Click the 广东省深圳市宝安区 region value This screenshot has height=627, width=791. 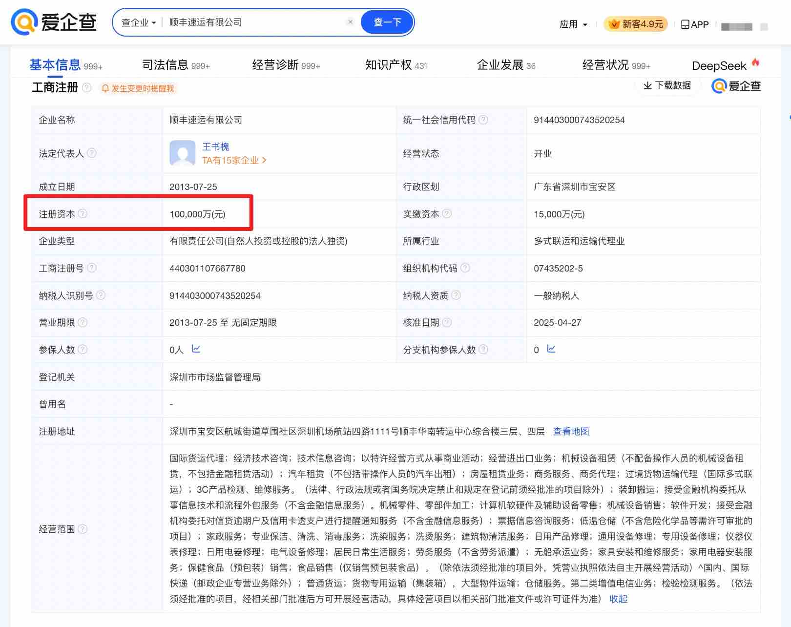click(x=575, y=187)
